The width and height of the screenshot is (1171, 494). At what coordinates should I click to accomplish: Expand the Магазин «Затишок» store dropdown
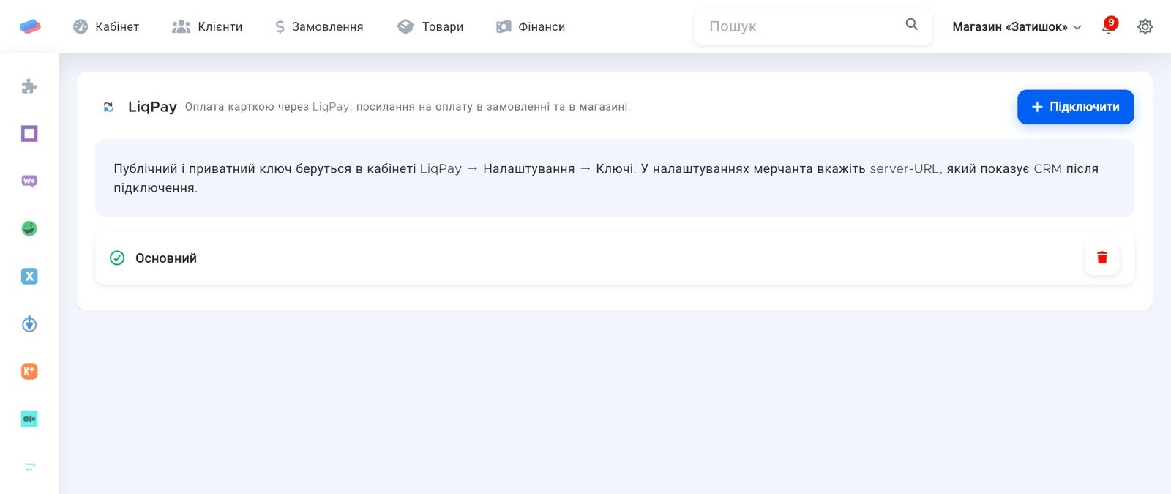(1017, 26)
